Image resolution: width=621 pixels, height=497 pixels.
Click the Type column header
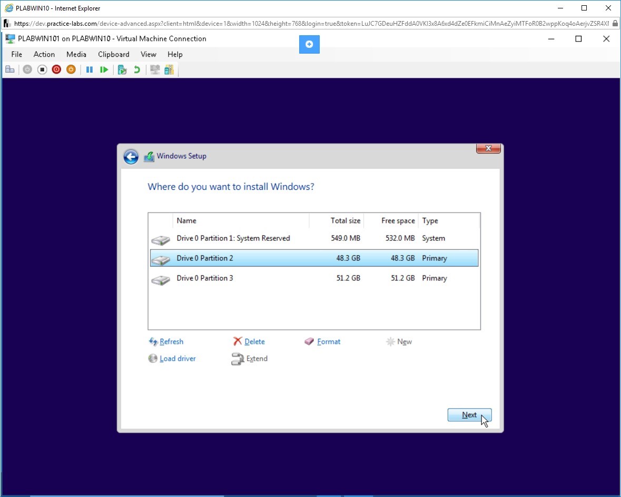(x=449, y=220)
